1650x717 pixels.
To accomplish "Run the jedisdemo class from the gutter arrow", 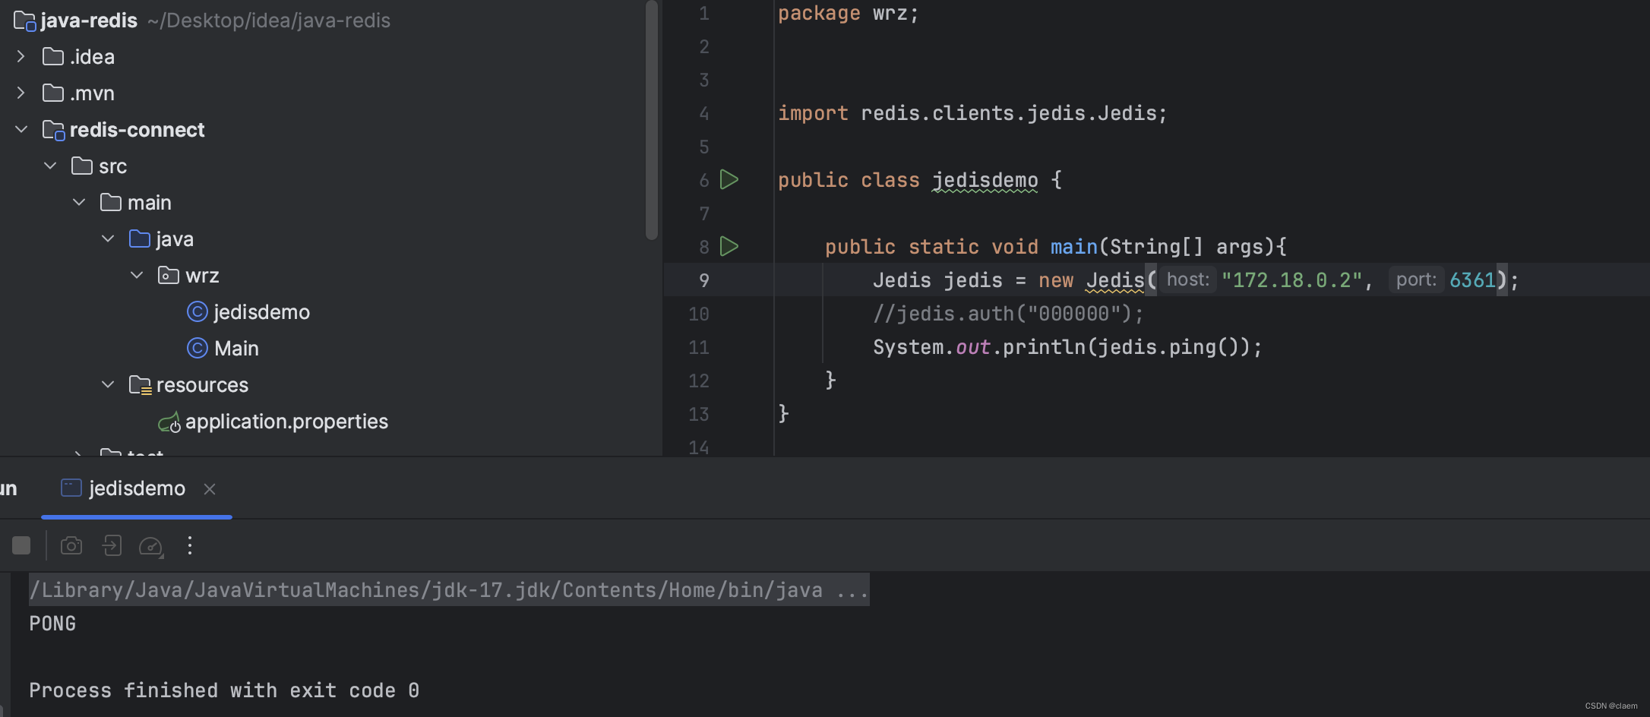I will pos(729,180).
